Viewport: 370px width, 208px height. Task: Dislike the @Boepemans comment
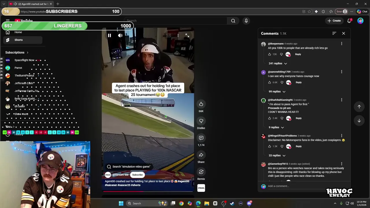point(281,54)
